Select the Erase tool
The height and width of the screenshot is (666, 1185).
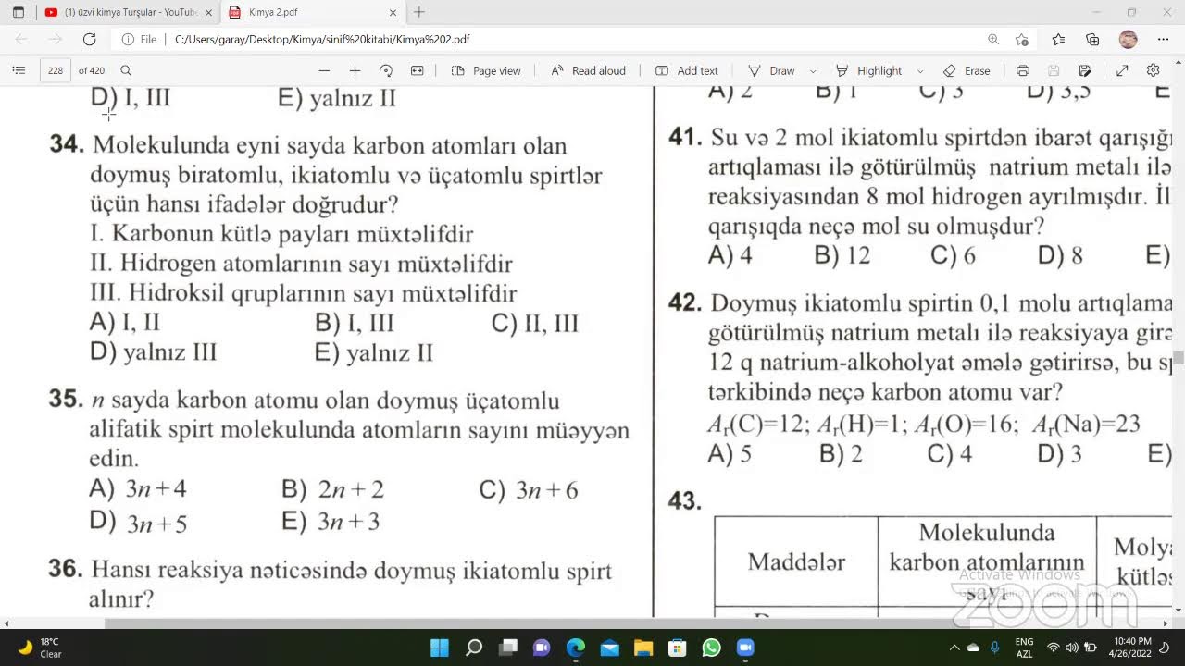[x=967, y=70]
